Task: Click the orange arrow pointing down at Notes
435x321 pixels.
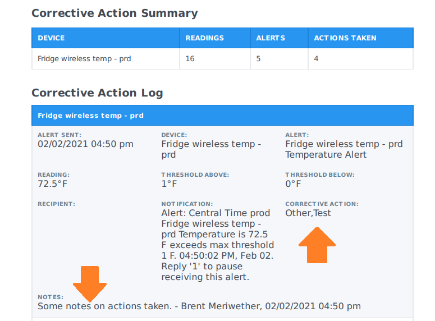Action: point(90,282)
